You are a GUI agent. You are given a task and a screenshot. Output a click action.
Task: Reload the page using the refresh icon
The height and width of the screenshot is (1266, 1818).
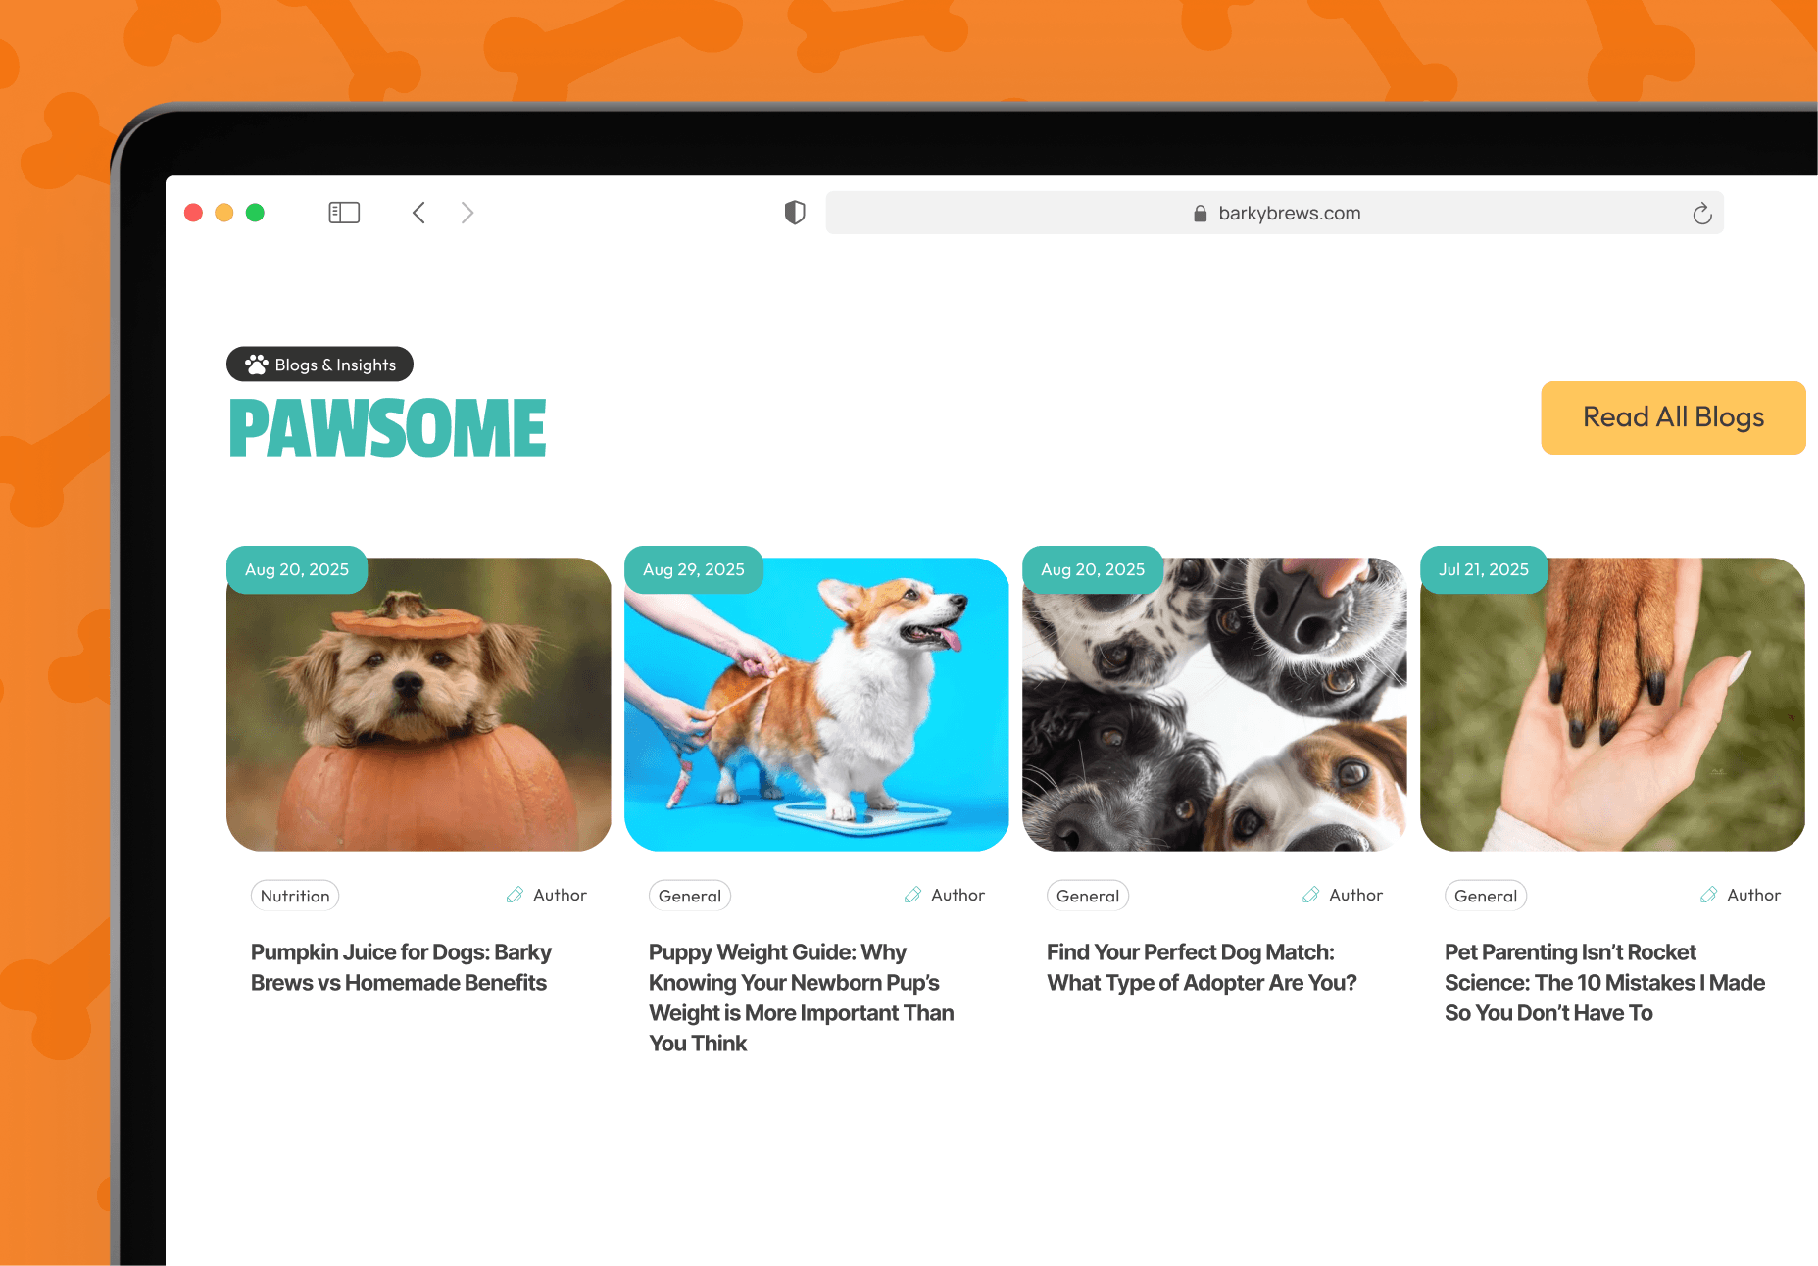tap(1702, 214)
